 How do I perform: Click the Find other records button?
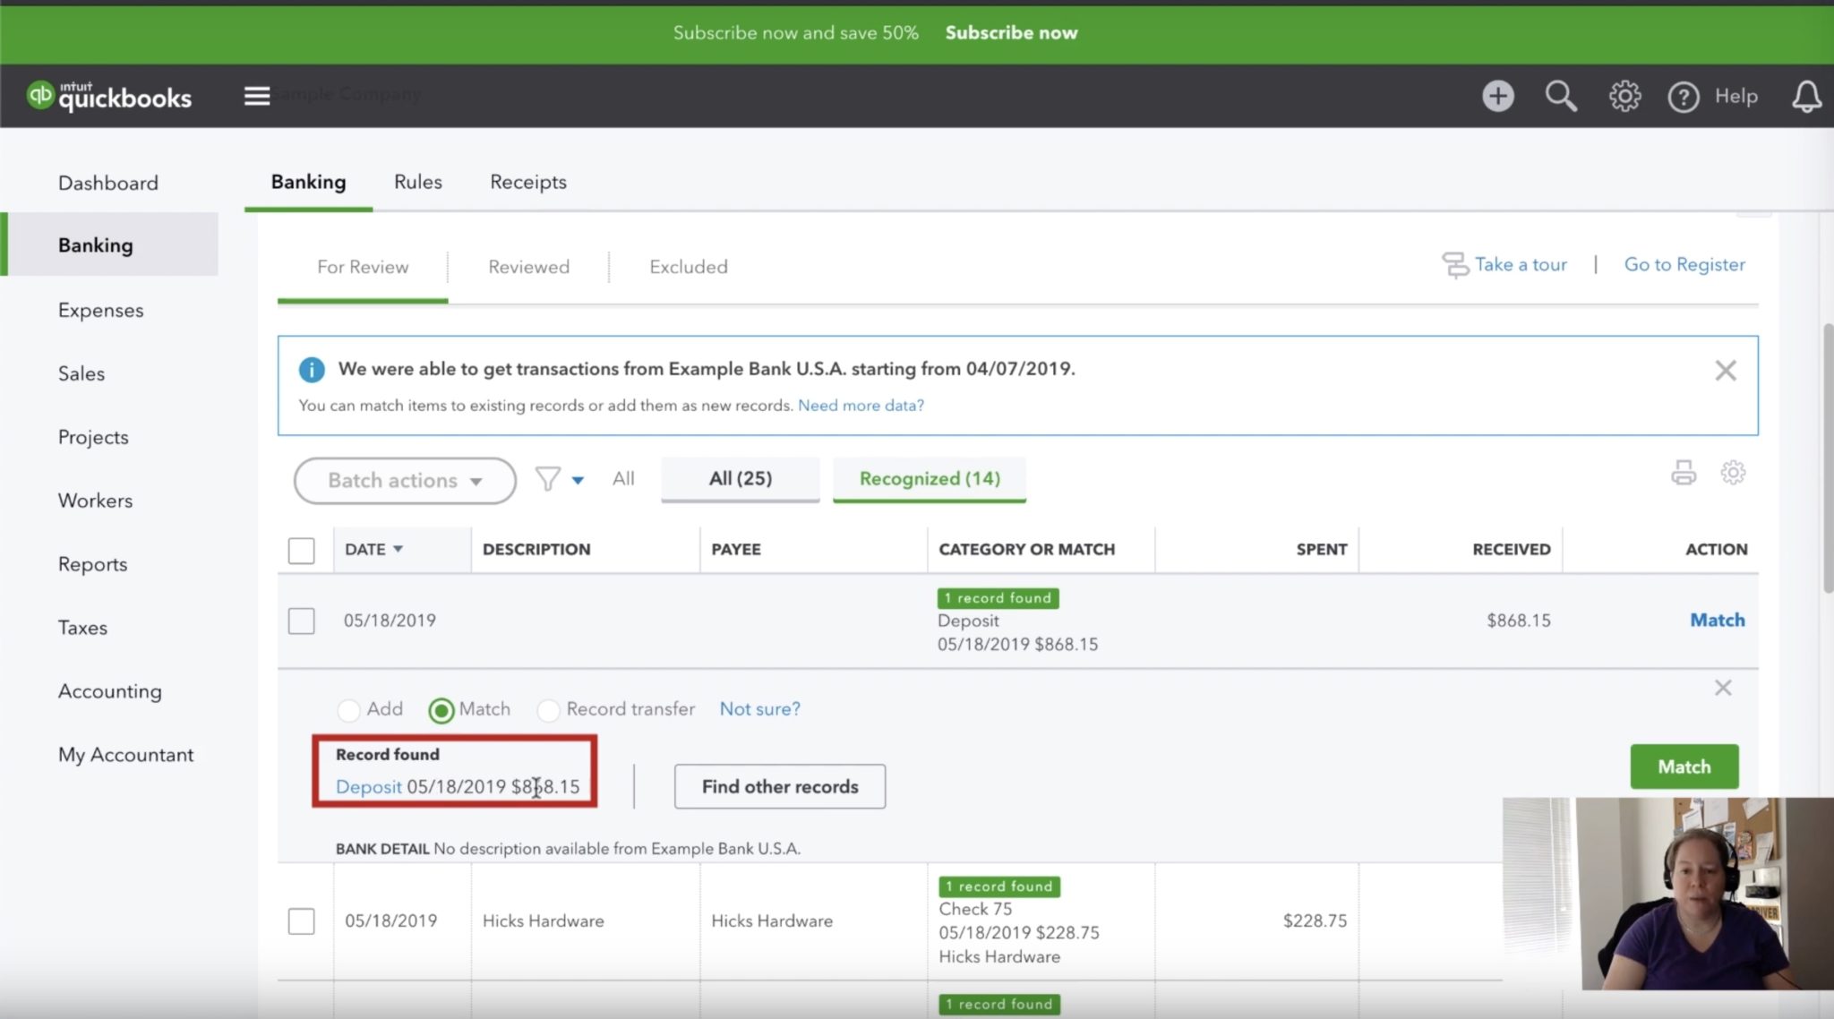click(780, 786)
